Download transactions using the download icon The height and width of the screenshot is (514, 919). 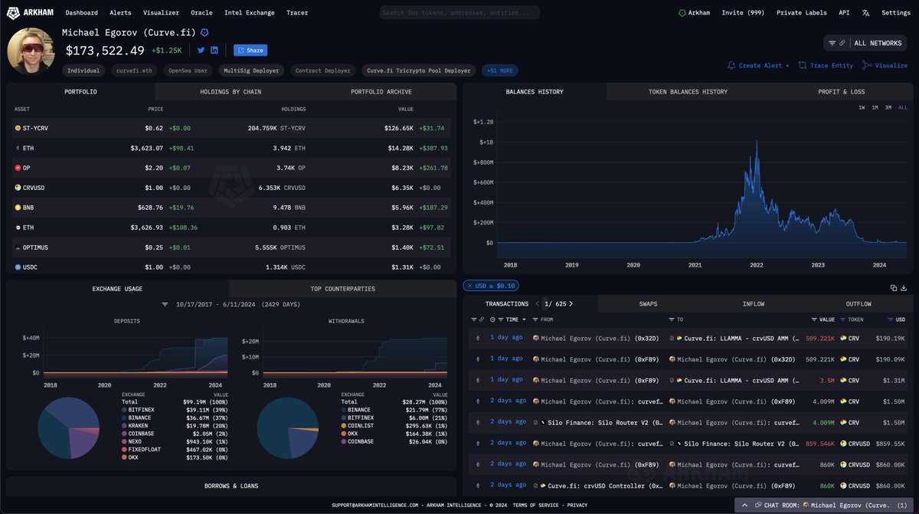pos(904,288)
